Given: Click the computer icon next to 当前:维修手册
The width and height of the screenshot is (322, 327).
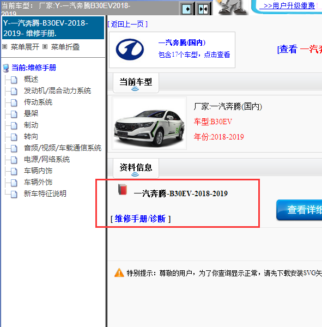Looking at the screenshot, I should (x=6, y=68).
